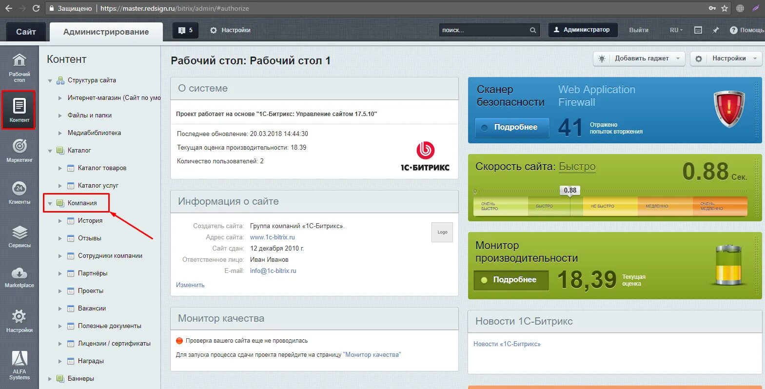765x389 pixels.
Task: Collapse the Каталог tree node
Action: pos(50,151)
